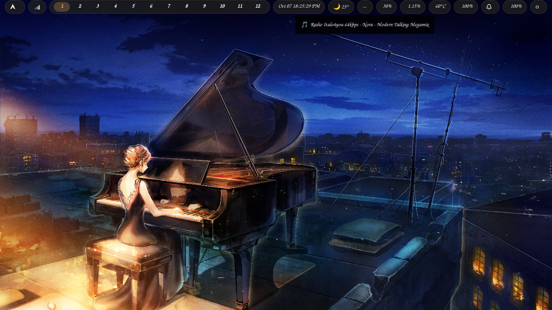Image resolution: width=552 pixels, height=310 pixels.
Task: Switch to workspace 2
Action: coord(80,6)
